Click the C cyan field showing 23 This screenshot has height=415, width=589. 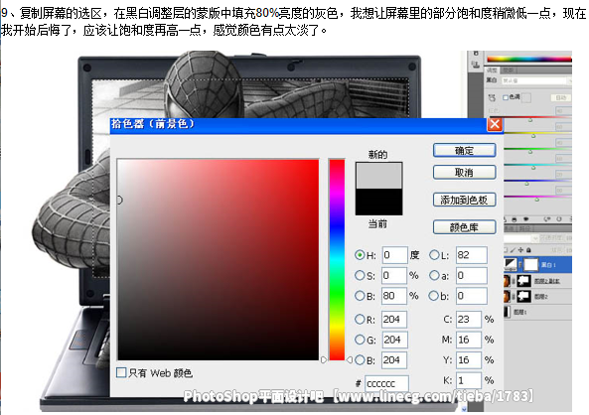pyautogui.click(x=469, y=320)
